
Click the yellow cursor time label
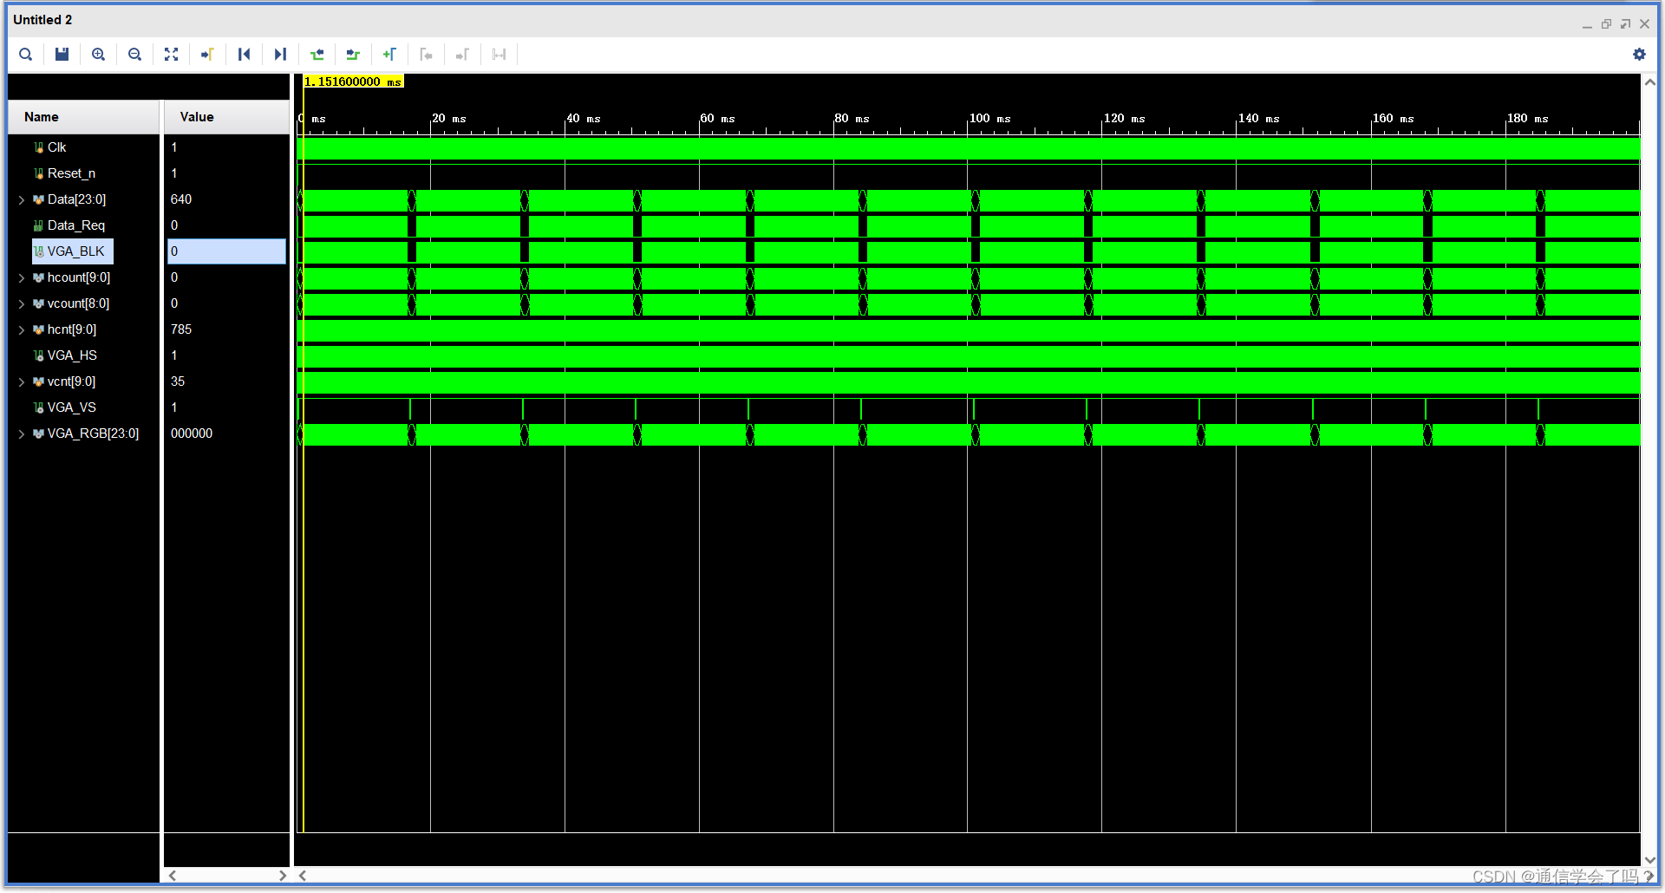pyautogui.click(x=354, y=81)
